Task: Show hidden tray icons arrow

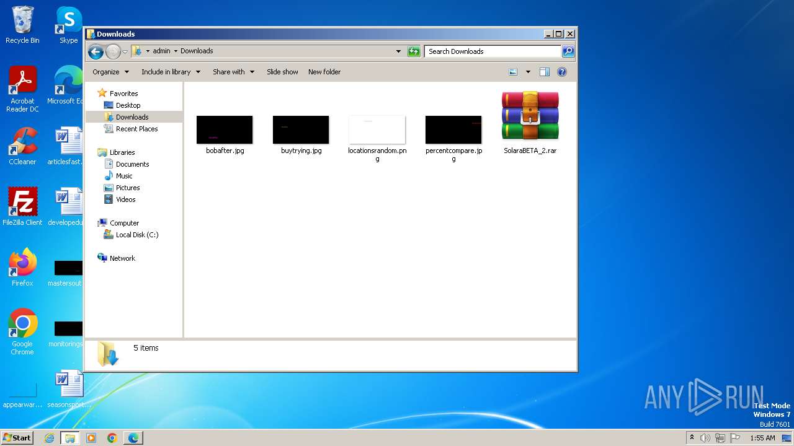Action: [692, 438]
